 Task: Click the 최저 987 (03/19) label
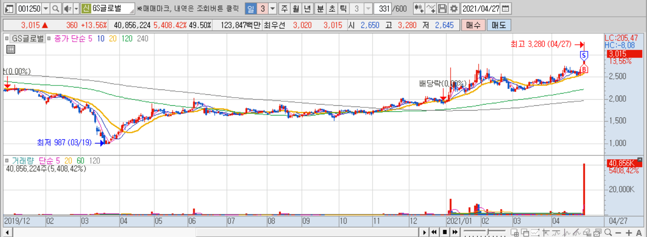pyautogui.click(x=64, y=143)
